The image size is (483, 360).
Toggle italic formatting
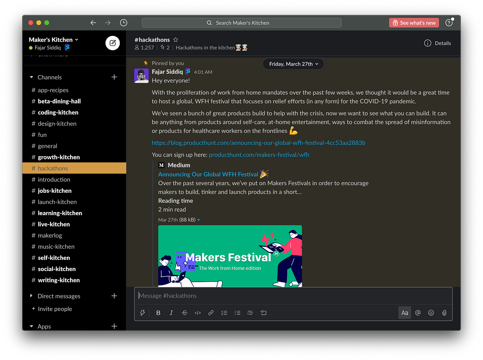point(171,313)
